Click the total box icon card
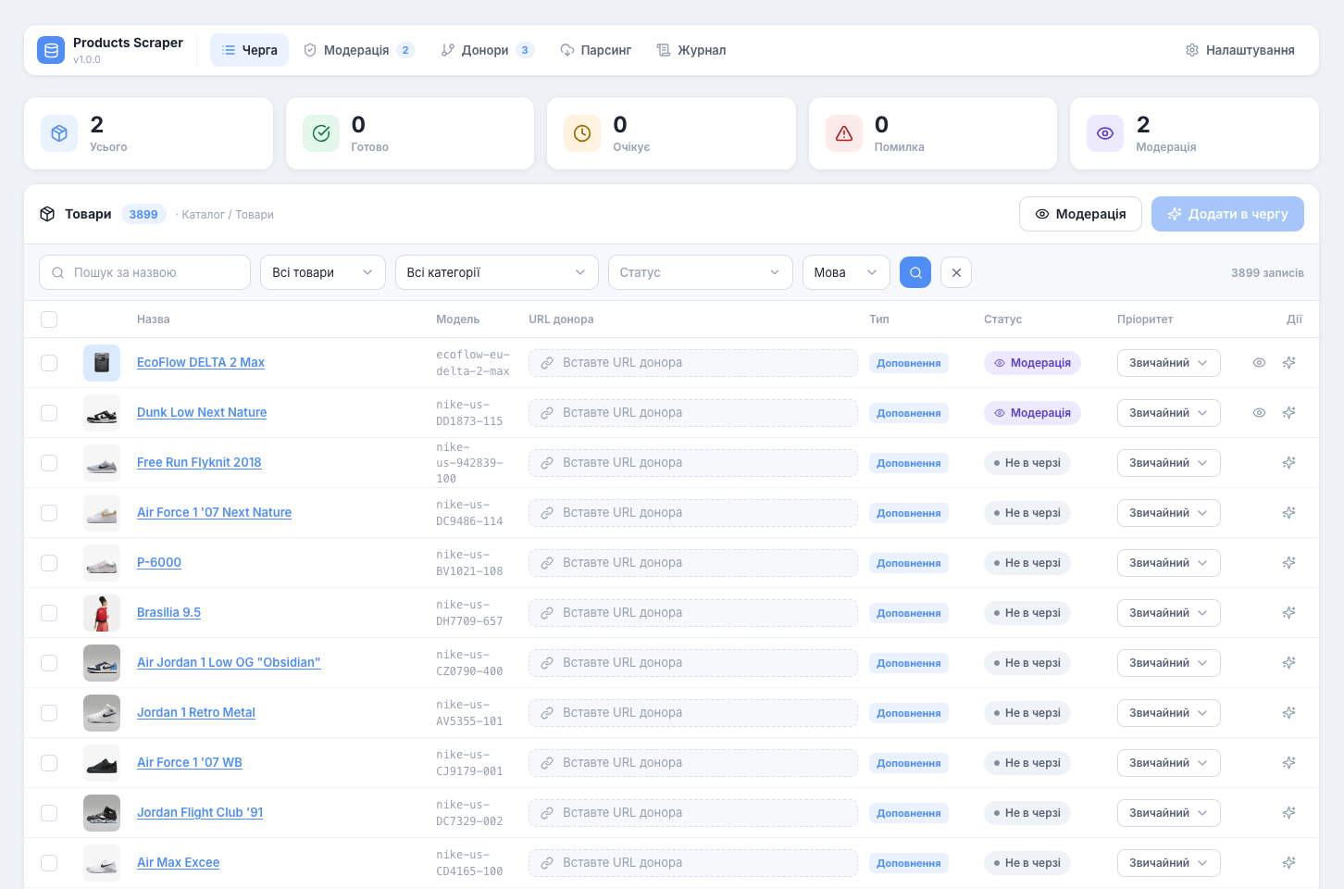This screenshot has height=889, width=1344. pos(59,133)
